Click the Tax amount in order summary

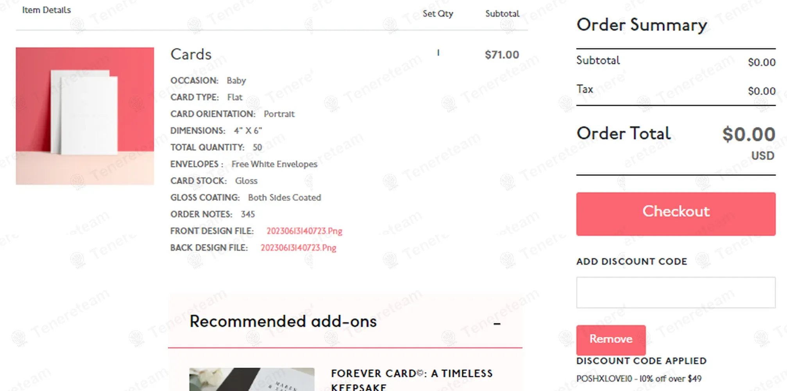pyautogui.click(x=761, y=91)
